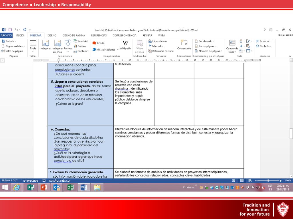The height and width of the screenshot is (219, 293).
Task: Open the Cuadro de texto dropdown
Action: [x=232, y=46]
